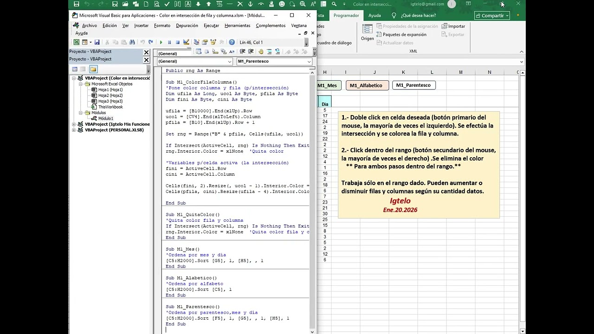Click the View Microsoft Excel icon
This screenshot has width=594, height=334.
point(76,42)
